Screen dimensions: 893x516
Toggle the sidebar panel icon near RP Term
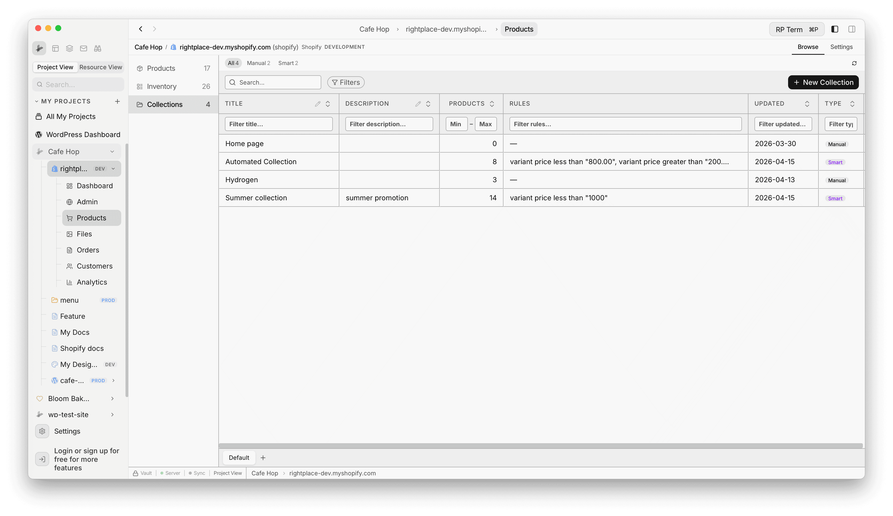[835, 29]
